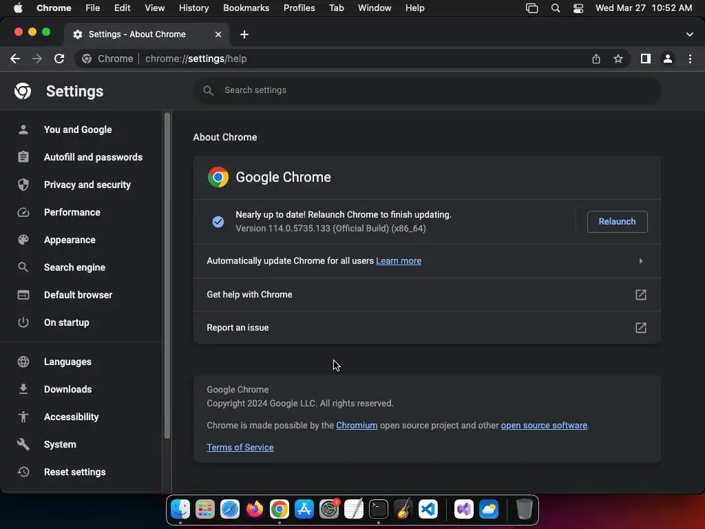The width and height of the screenshot is (705, 529).
Task: Toggle the side panel icon
Action: [x=646, y=59]
